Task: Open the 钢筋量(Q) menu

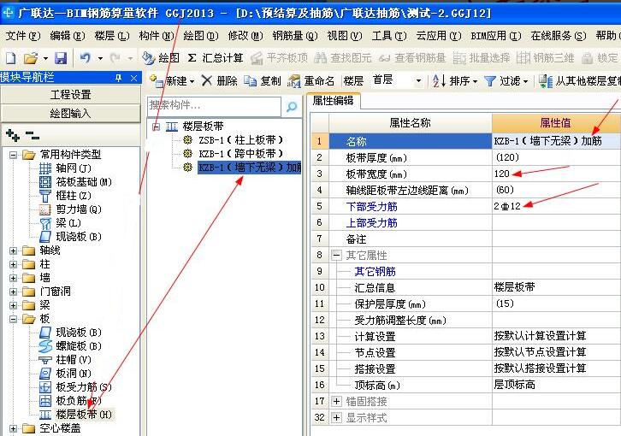Action: pos(294,36)
